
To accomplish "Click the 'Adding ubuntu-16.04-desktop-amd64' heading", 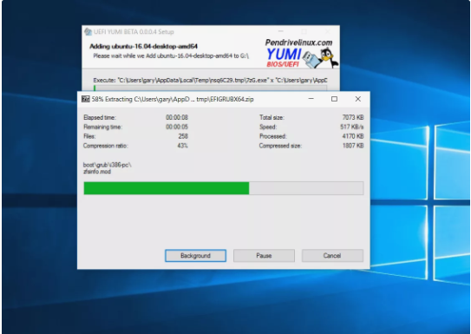I will pyautogui.click(x=143, y=46).
